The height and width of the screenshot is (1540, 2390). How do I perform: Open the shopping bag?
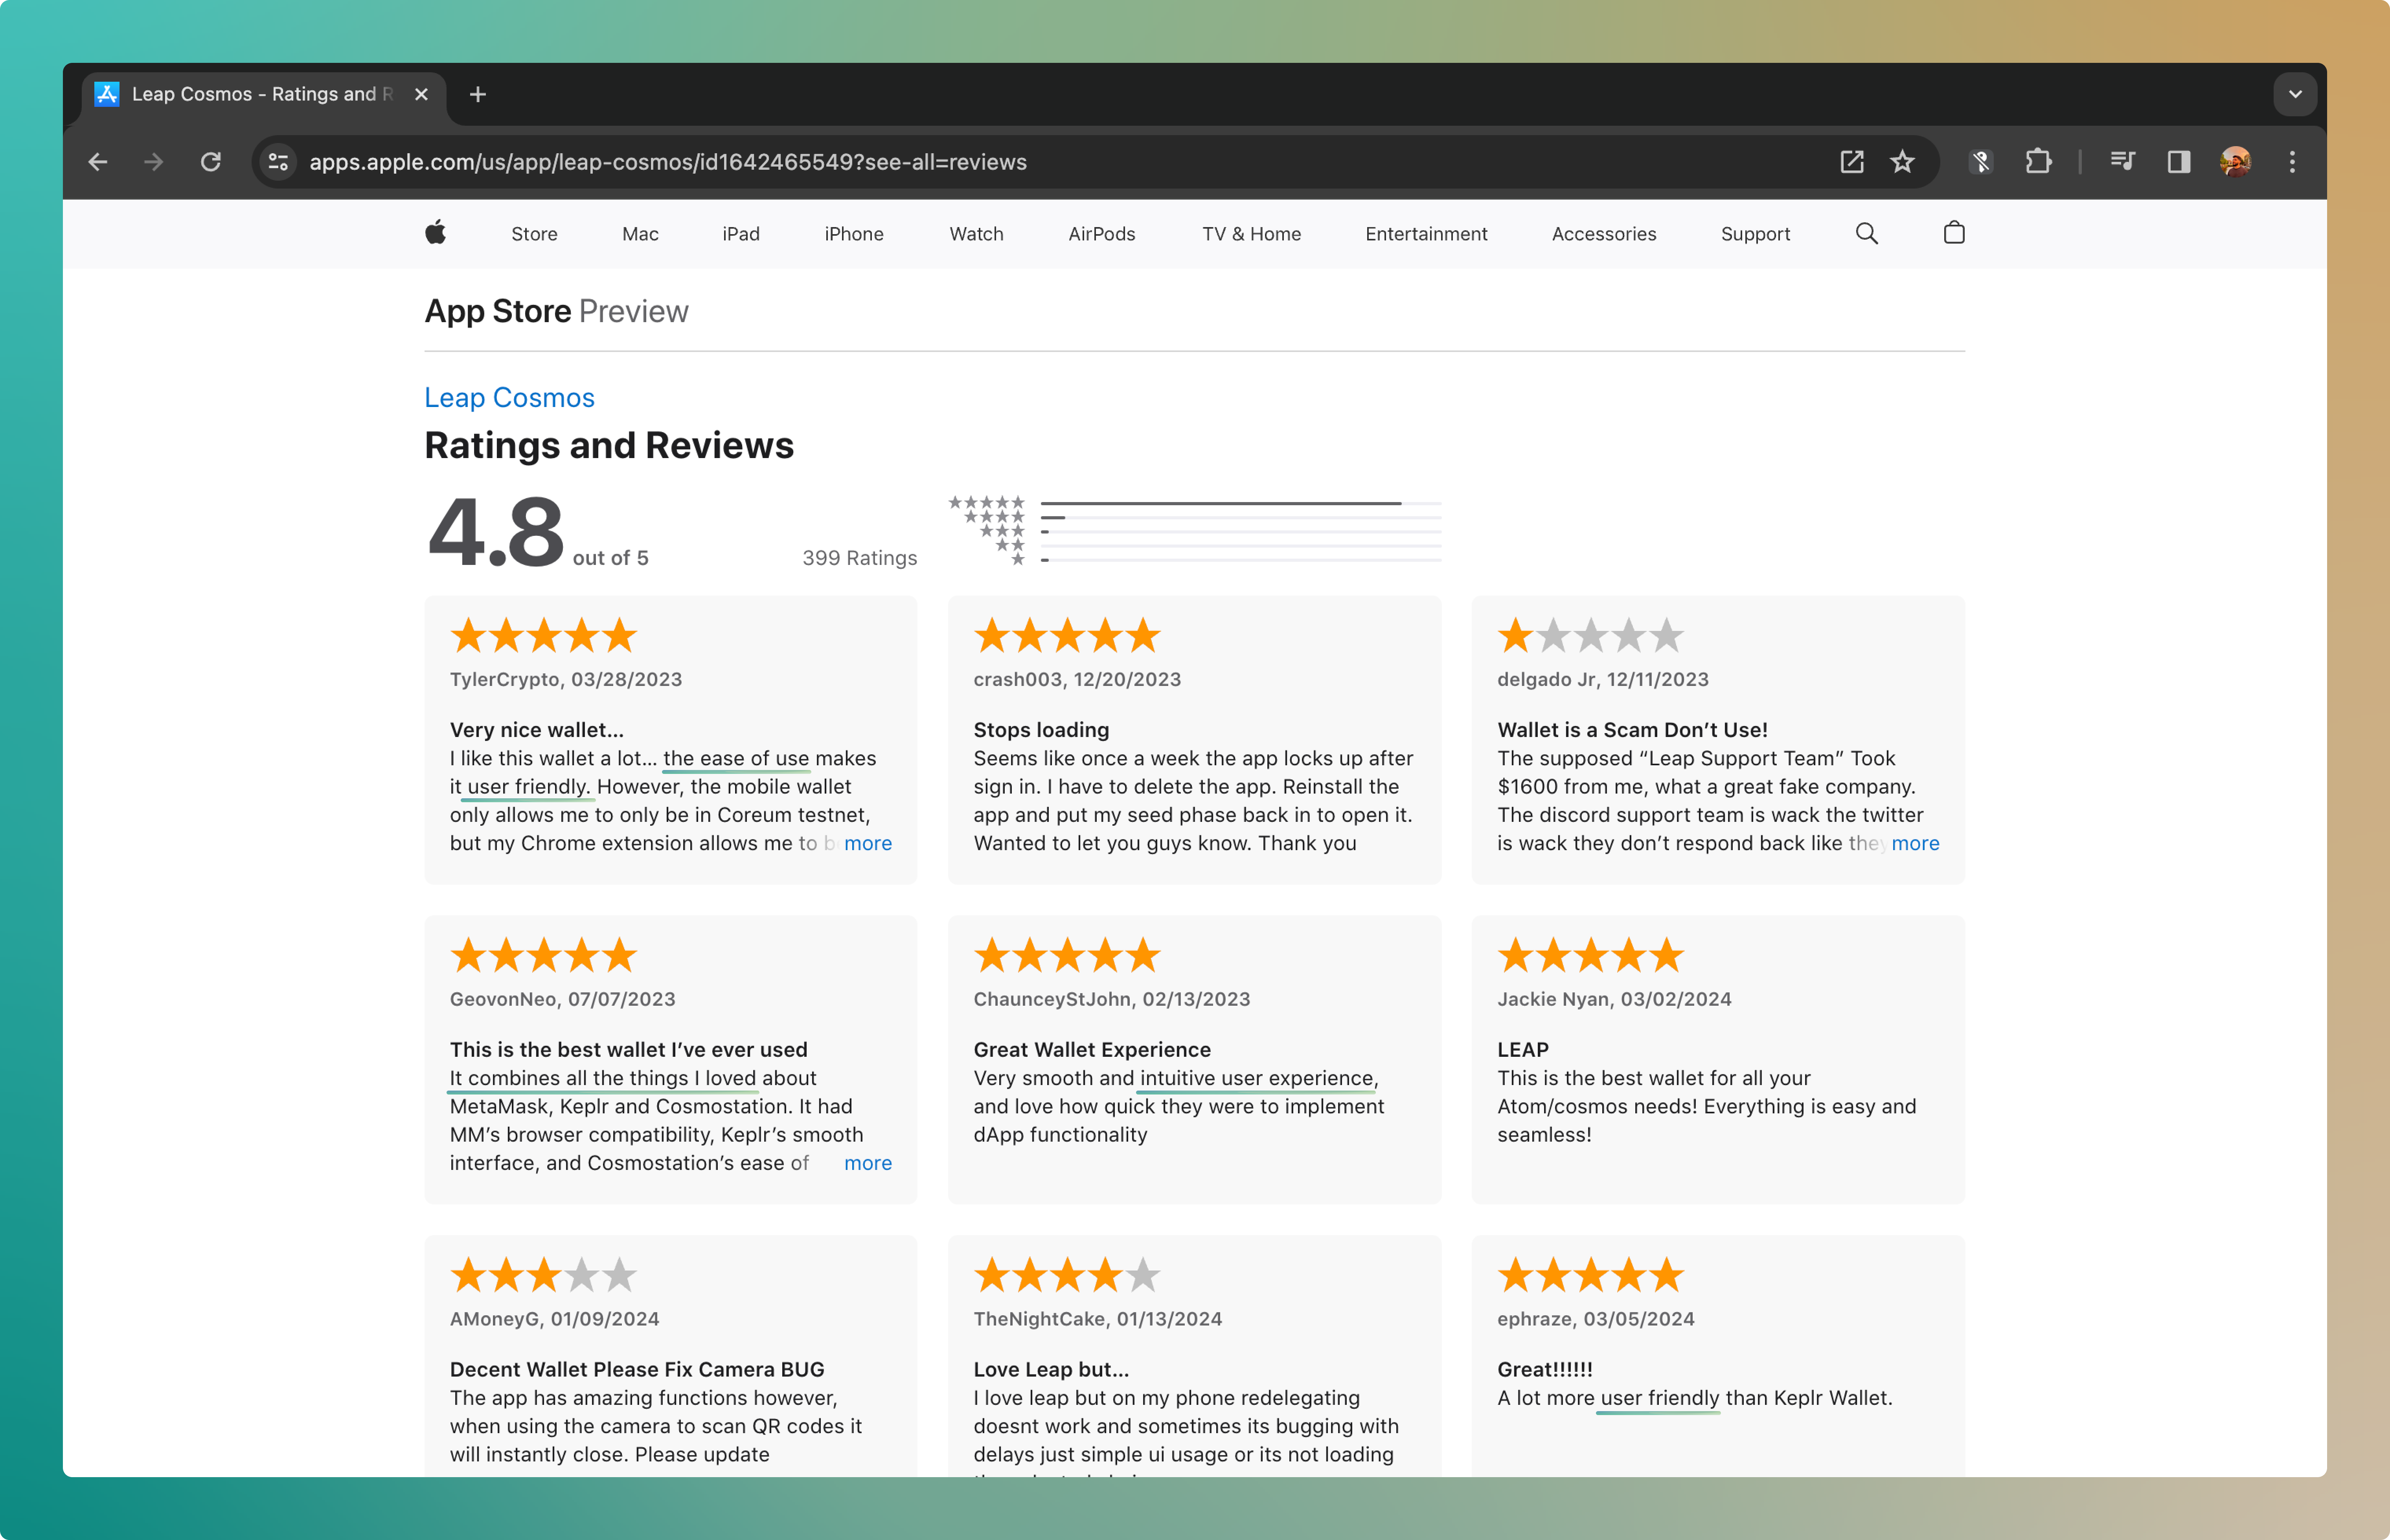(1954, 233)
